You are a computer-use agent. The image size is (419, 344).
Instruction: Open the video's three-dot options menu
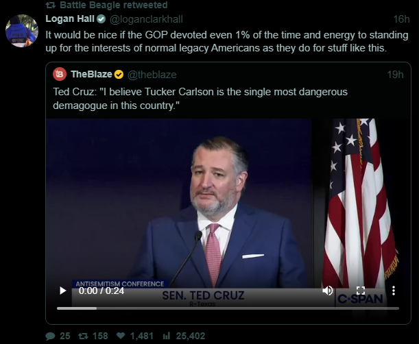tap(394, 291)
